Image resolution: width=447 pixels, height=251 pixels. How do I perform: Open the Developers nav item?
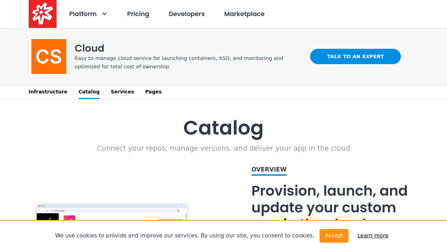186,14
